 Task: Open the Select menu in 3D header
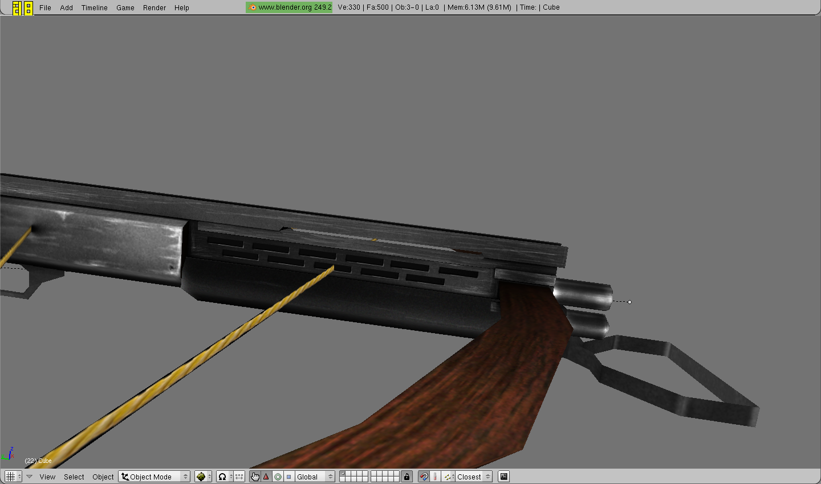[x=74, y=477]
